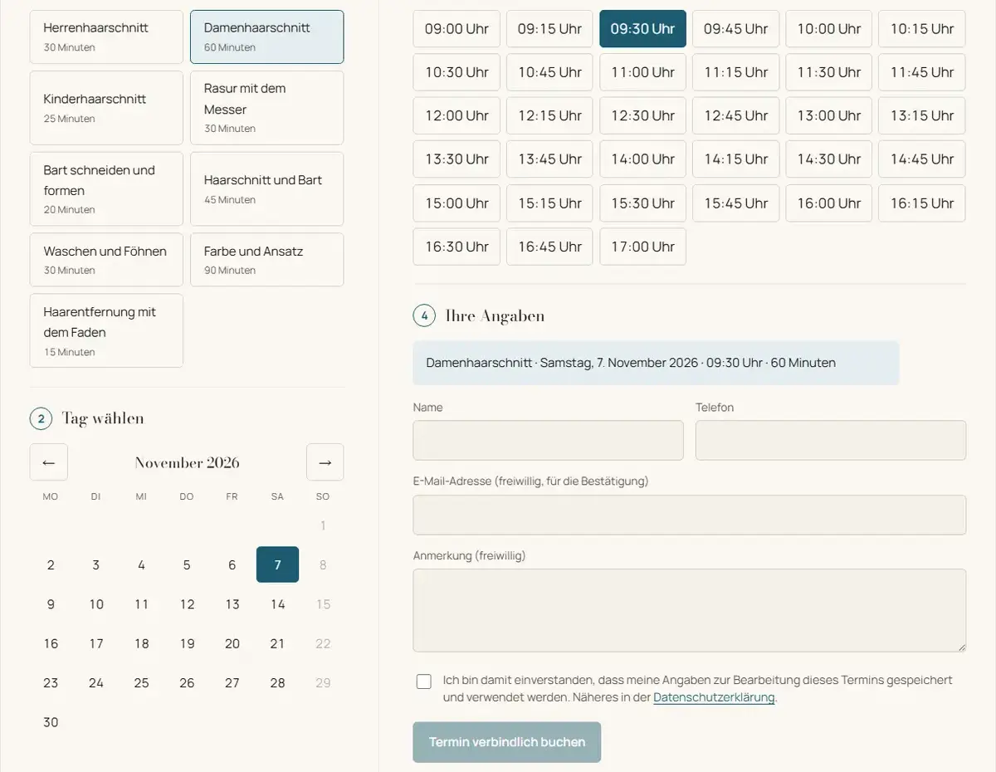
Task: Pick November 24 in the calendar
Action: point(96,682)
